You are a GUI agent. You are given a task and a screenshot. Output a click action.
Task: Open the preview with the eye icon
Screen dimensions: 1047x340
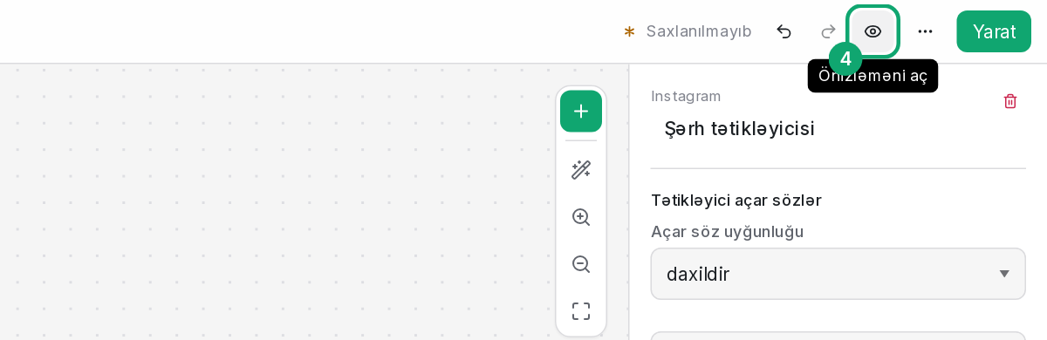click(x=872, y=31)
